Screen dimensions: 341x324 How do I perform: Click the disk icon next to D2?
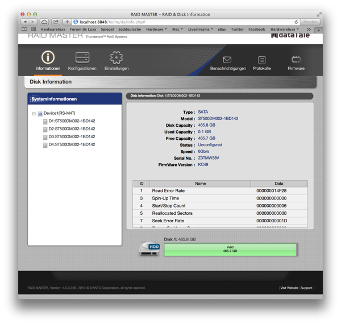[45, 130]
